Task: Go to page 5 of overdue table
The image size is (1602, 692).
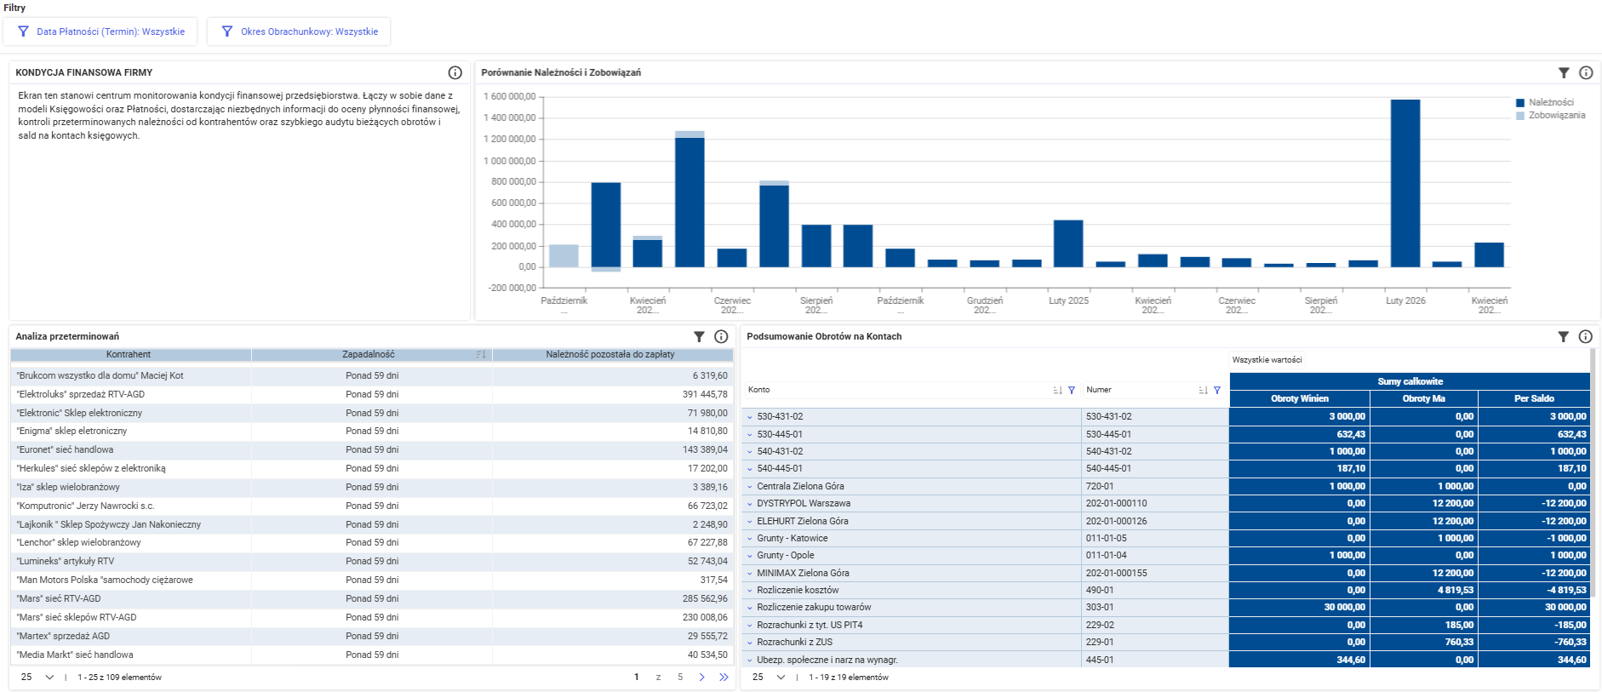Action: (680, 678)
